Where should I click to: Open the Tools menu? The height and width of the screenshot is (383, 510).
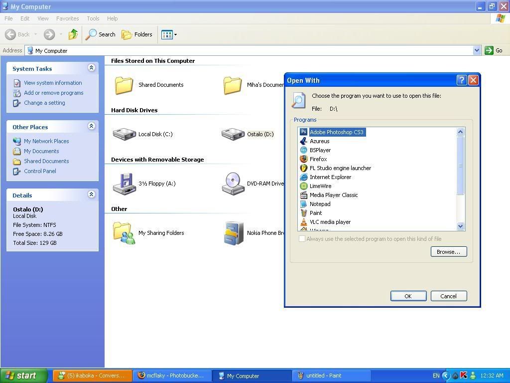pyautogui.click(x=93, y=18)
